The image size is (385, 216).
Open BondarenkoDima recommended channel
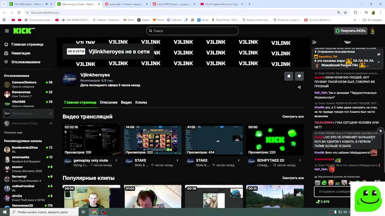[x=28, y=149]
